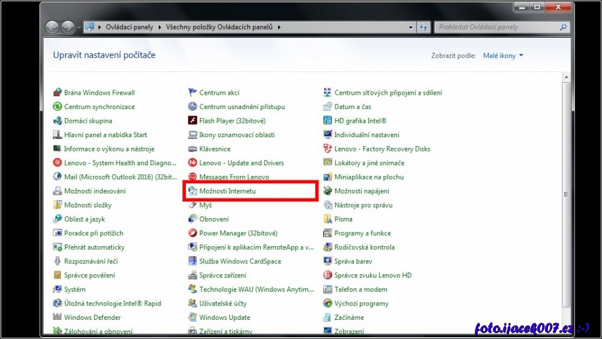
Task: Click the Power Manager icon
Action: tap(192, 233)
